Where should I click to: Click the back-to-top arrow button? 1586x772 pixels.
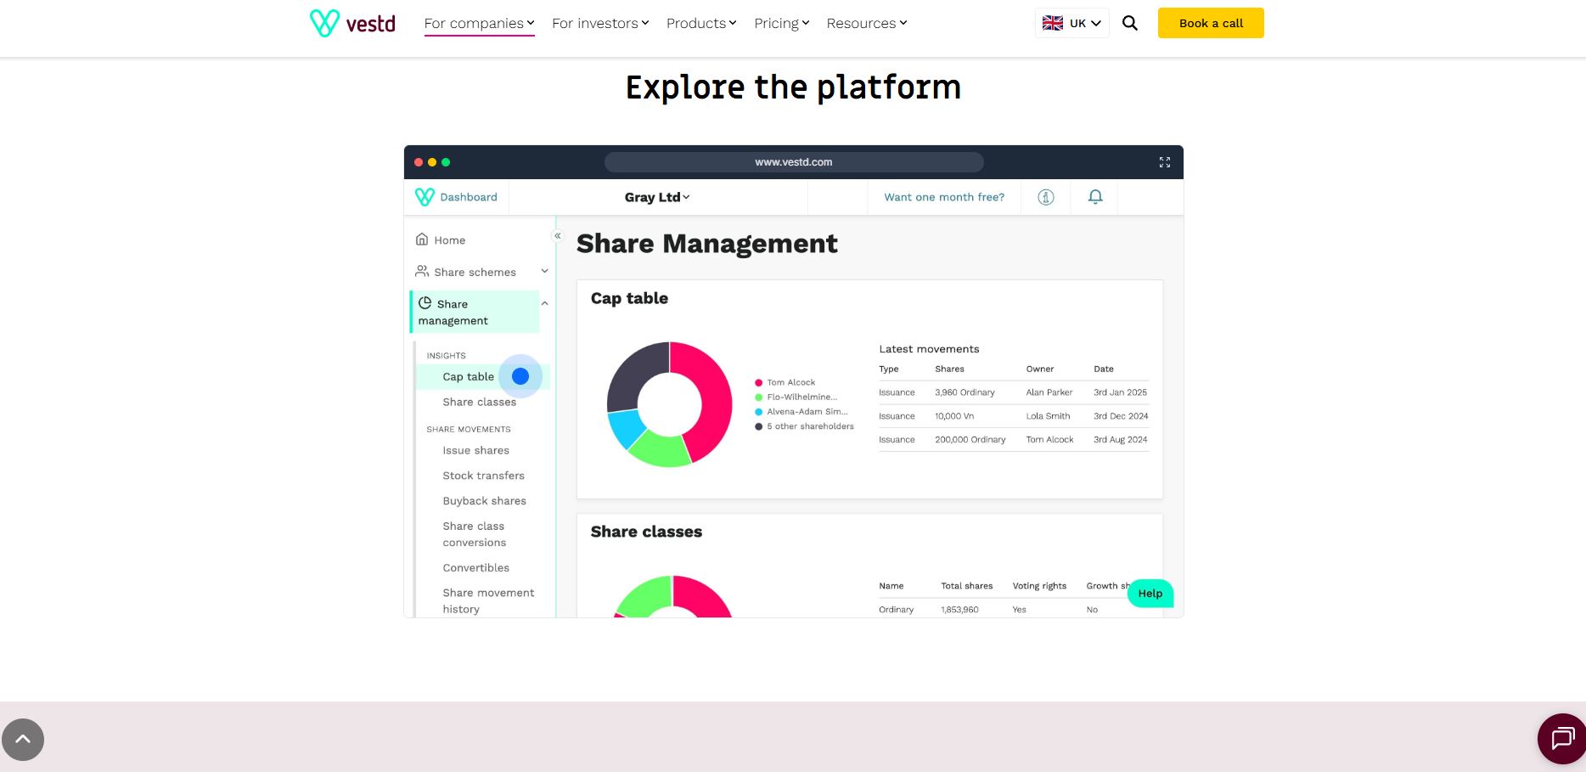coord(23,740)
